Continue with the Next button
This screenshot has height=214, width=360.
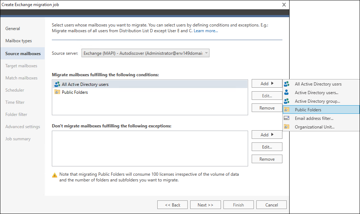pyautogui.click(x=206, y=205)
